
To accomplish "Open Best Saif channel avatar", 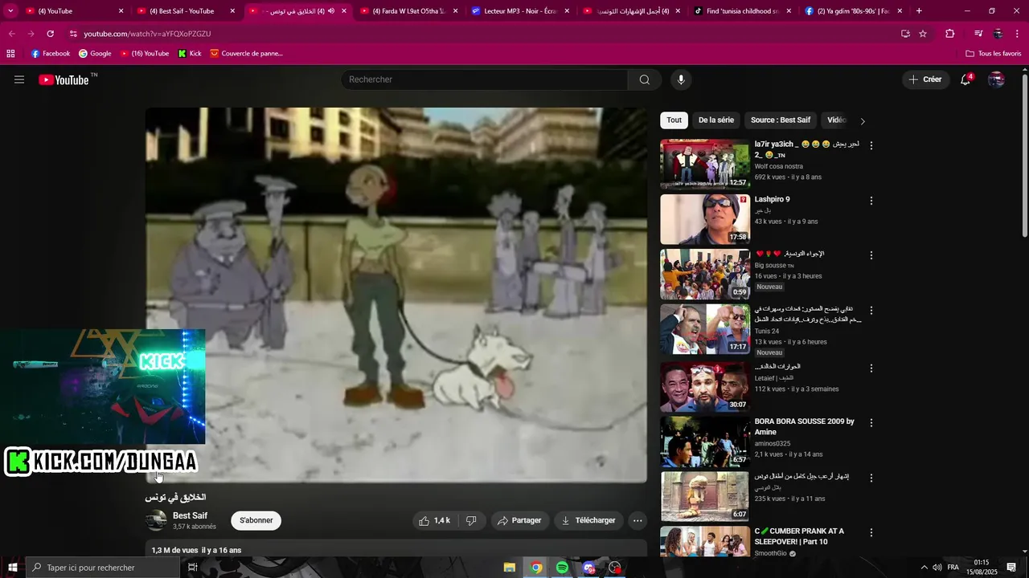I will pos(156,520).
